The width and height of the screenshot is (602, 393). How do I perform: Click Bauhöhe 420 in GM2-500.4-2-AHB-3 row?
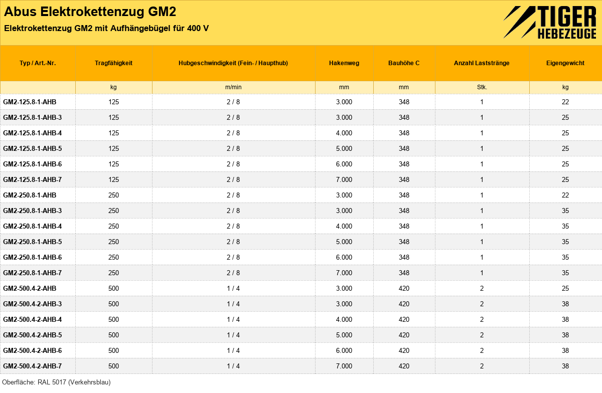point(404,304)
